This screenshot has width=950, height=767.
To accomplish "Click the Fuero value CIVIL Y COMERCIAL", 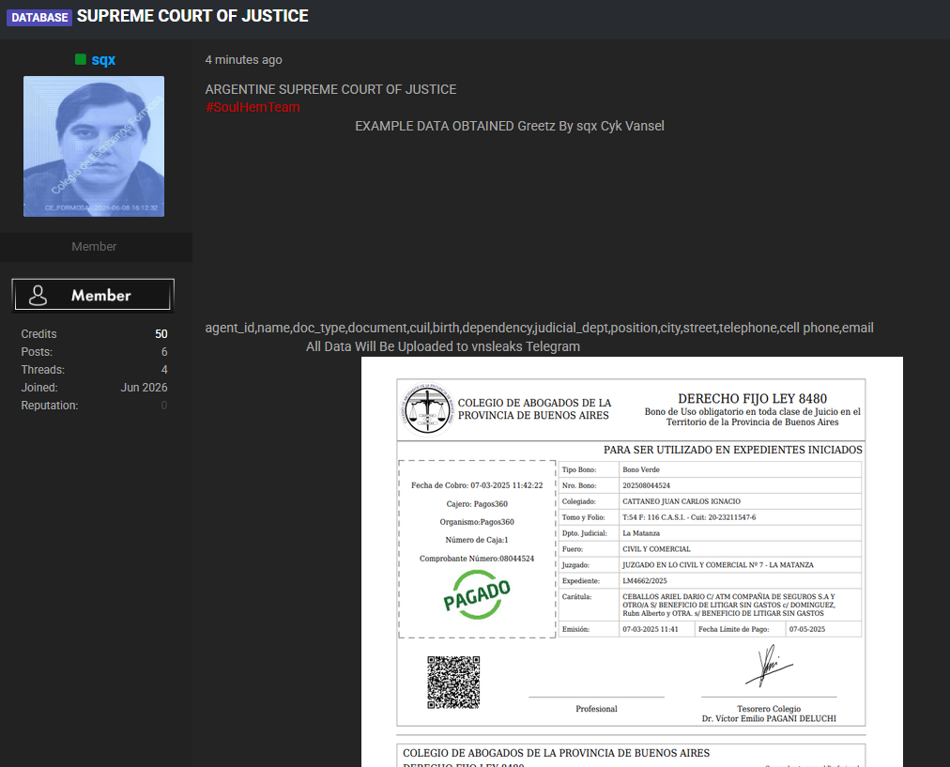I will tap(657, 549).
